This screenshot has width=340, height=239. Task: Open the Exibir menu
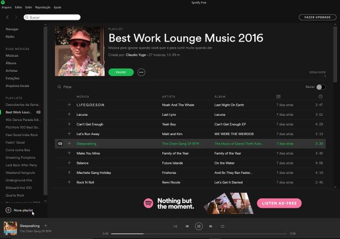(28, 7)
